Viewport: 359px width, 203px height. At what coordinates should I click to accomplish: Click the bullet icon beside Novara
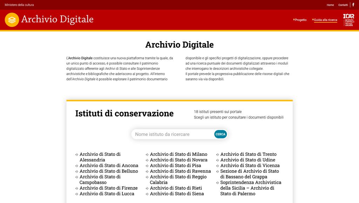147,160
